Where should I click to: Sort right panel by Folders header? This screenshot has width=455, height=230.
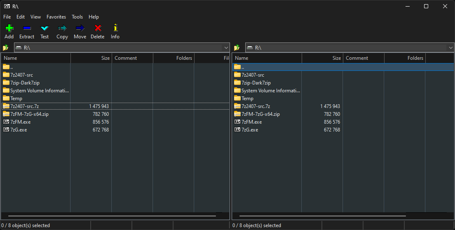405,58
